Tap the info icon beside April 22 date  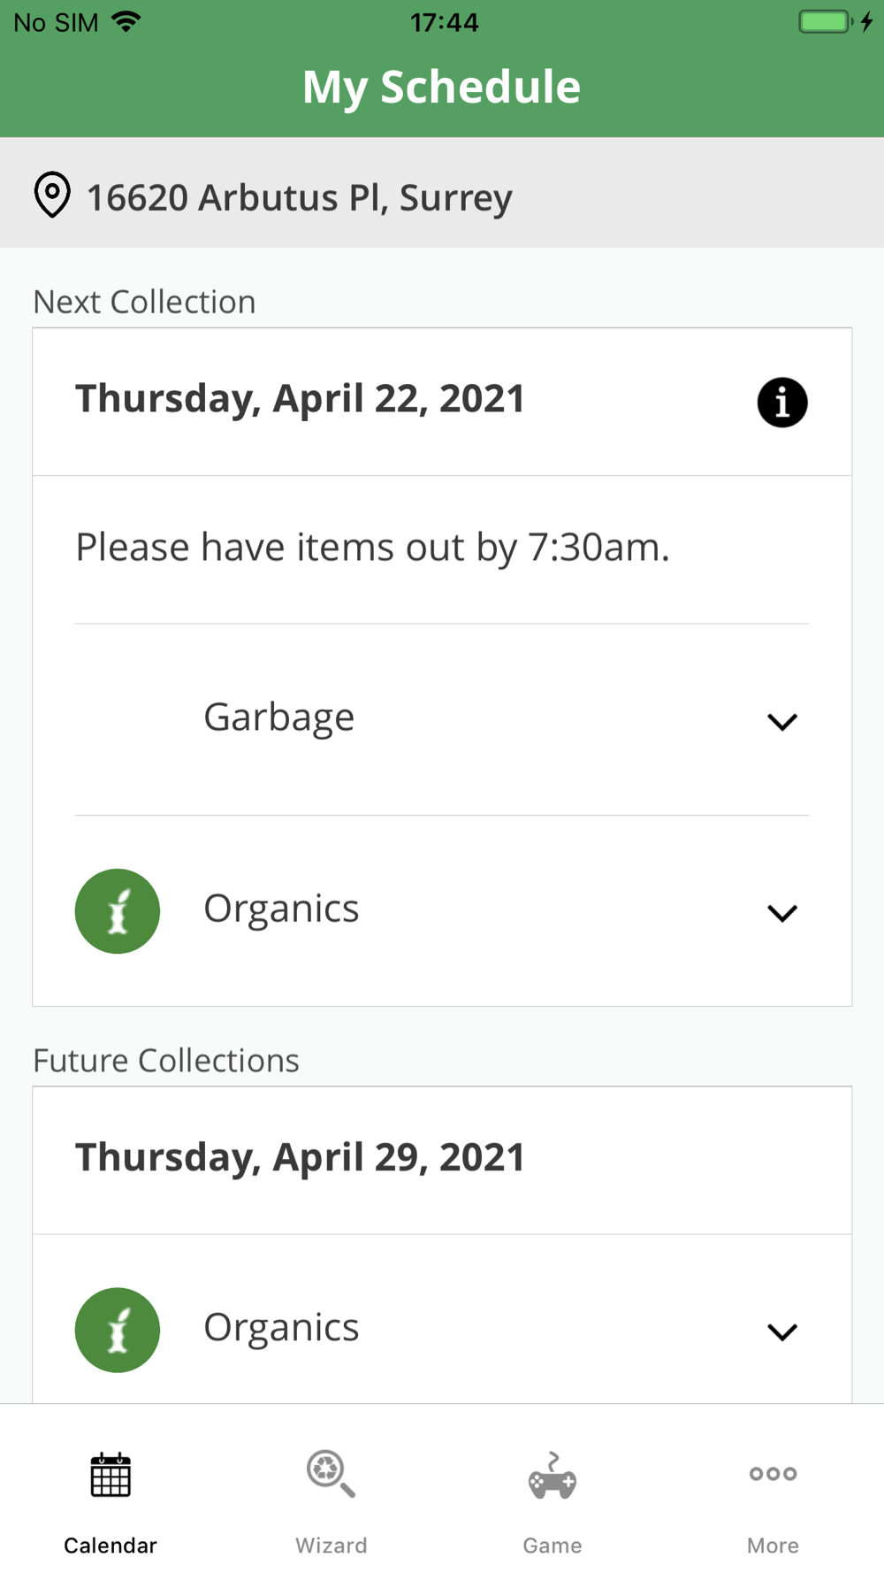(x=782, y=403)
